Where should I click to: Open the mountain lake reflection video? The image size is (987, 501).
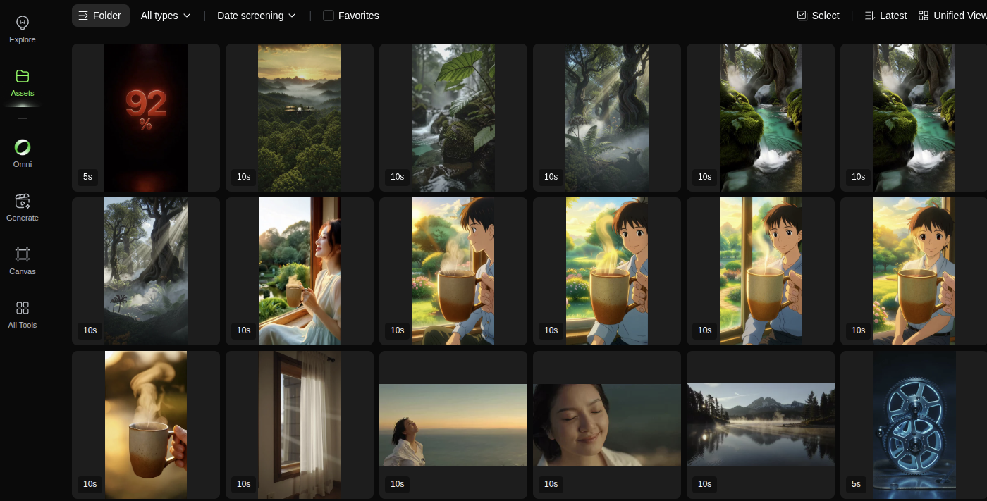(x=760, y=425)
